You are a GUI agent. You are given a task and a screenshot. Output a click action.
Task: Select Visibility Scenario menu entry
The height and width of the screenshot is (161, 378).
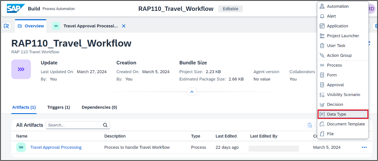[343, 95]
